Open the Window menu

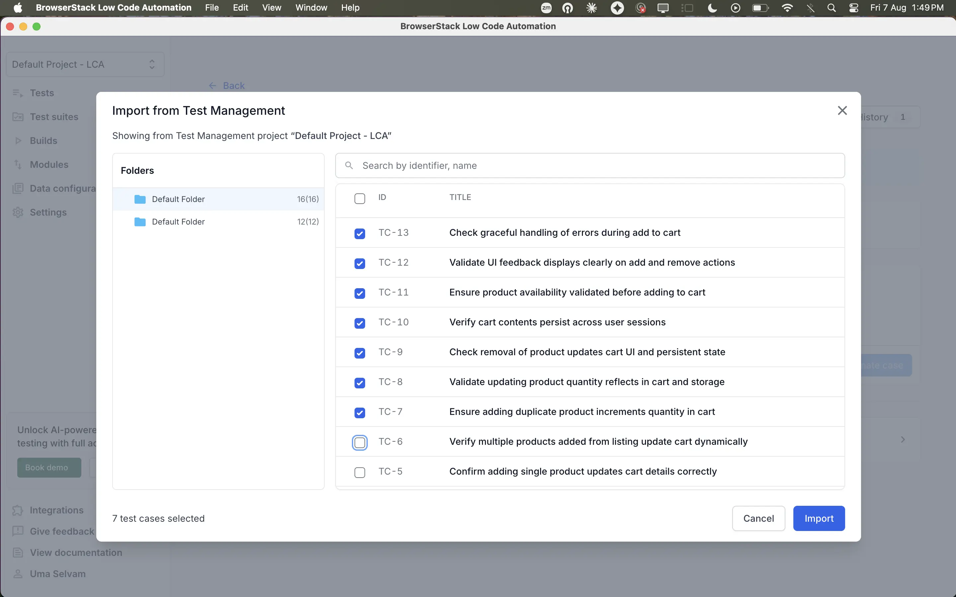[x=311, y=8]
